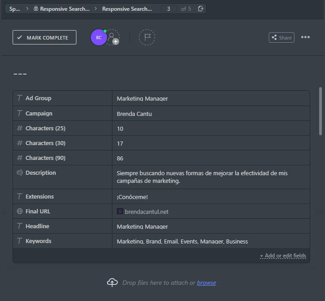
Task: Edit the task number field showing 3
Action: (169, 9)
